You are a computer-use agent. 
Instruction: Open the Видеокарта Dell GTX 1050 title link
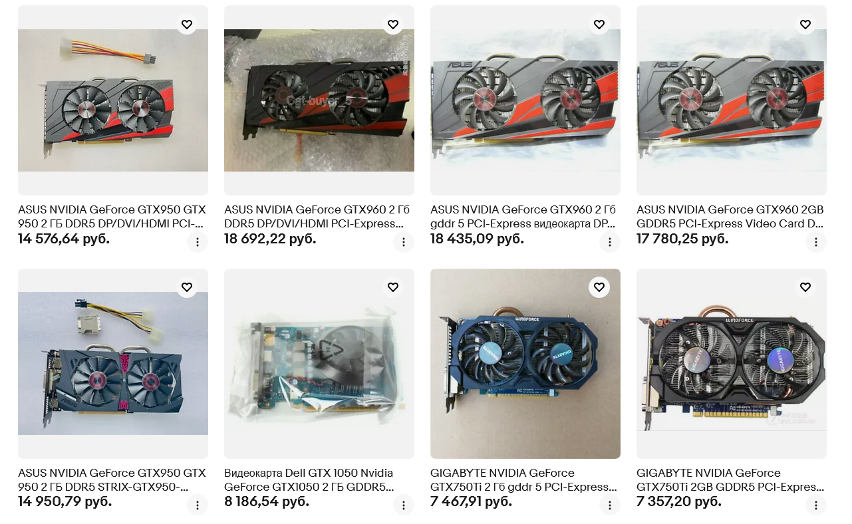click(x=309, y=480)
